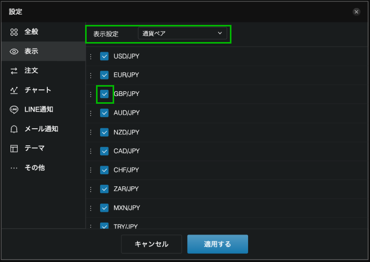Image resolution: width=370 pixels, height=262 pixels.
Task: Toggle the ZAR/JPY checkbox
Action: [104, 189]
